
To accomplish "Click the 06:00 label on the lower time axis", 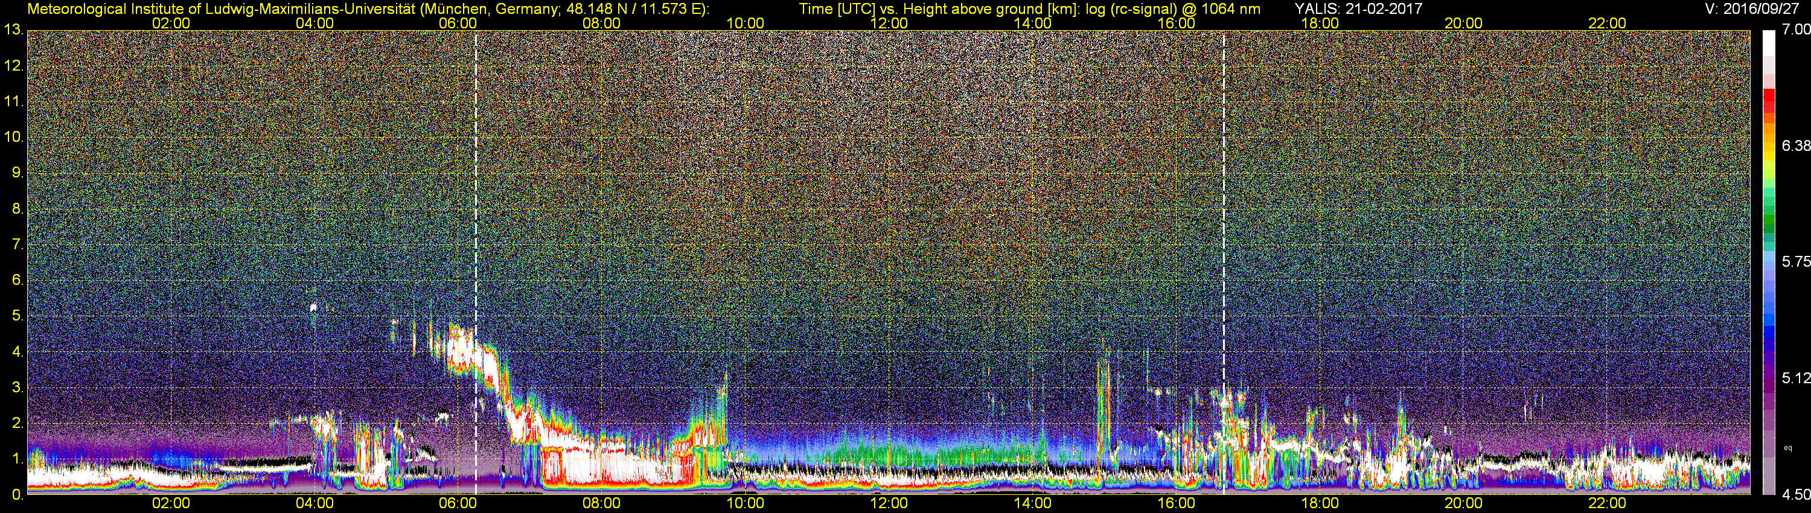I will point(458,504).
